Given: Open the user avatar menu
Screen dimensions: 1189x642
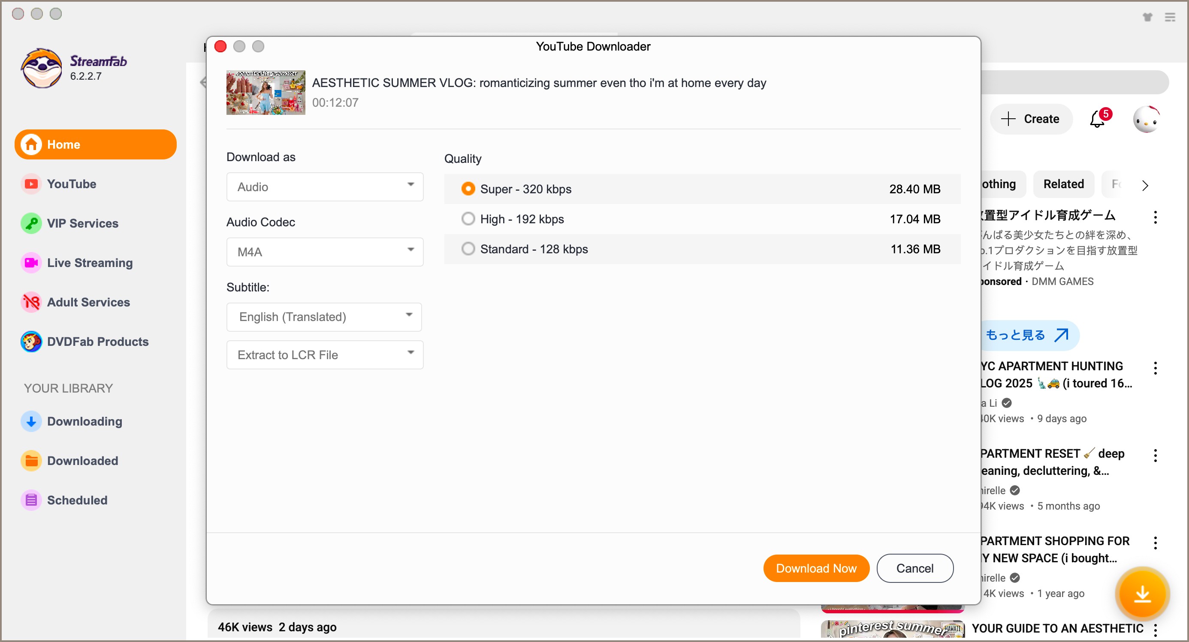Looking at the screenshot, I should [x=1146, y=120].
